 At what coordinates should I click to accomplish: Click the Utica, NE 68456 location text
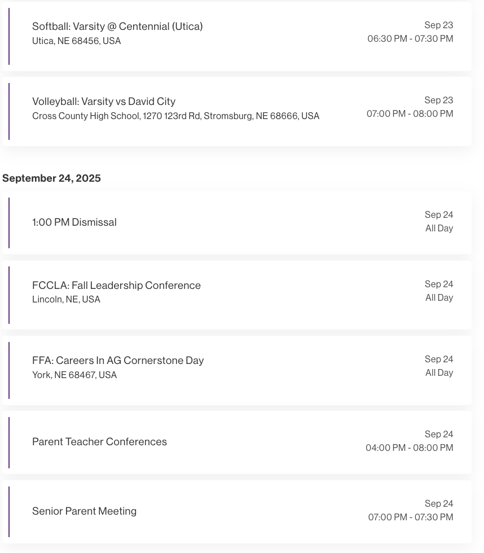point(76,41)
